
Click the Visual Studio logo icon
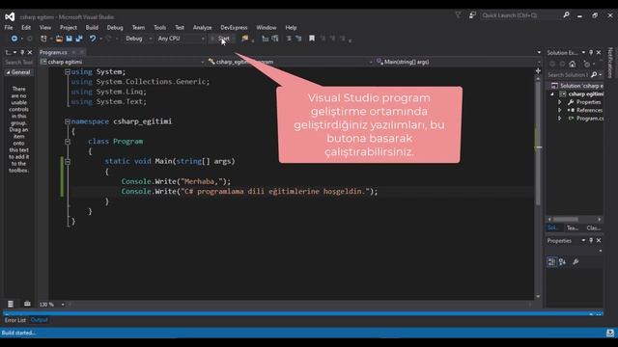tap(10, 16)
